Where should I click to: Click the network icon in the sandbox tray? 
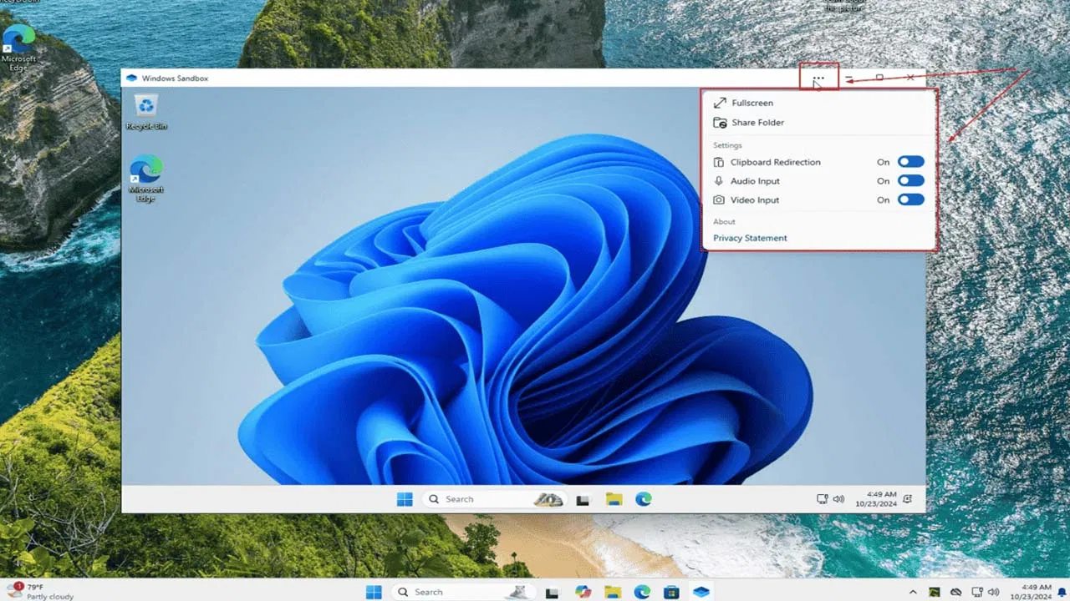point(822,499)
